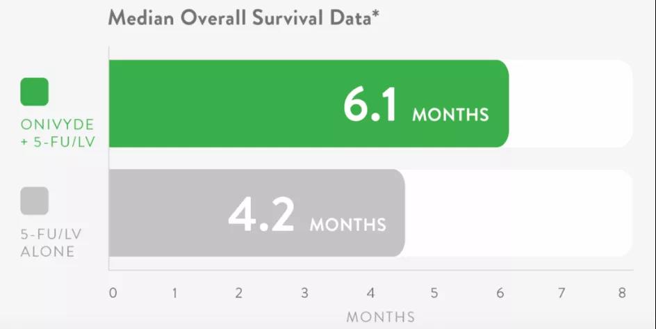Click the 4.2 value text
The image size is (656, 329).
pos(261,215)
